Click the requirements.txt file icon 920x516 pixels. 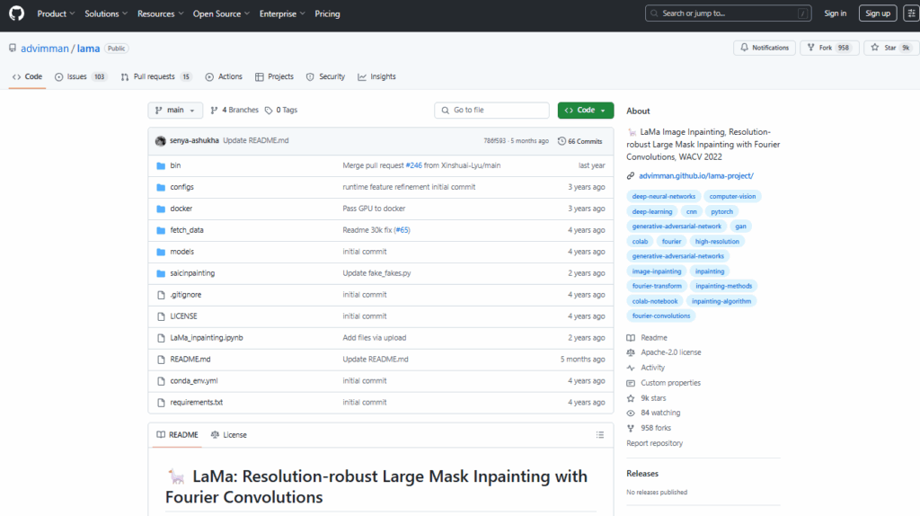[x=161, y=403]
